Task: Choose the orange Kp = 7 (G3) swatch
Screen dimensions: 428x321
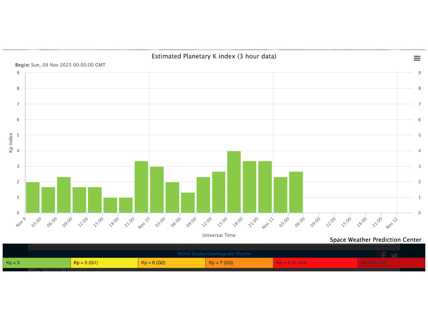Action: coord(239,263)
